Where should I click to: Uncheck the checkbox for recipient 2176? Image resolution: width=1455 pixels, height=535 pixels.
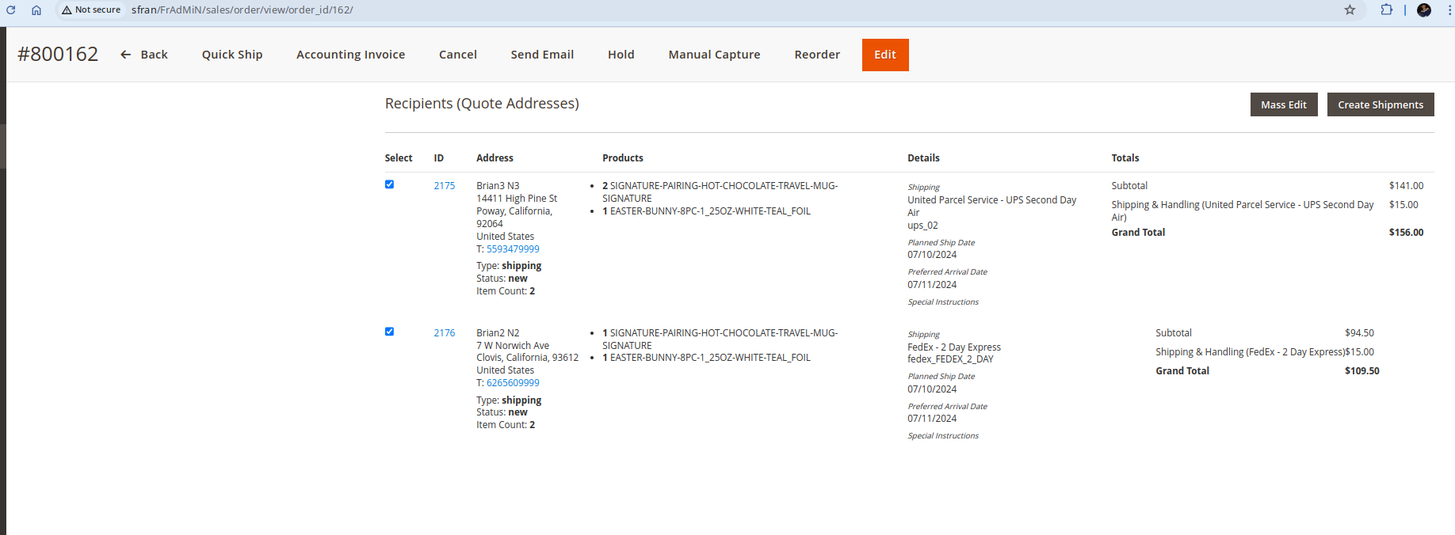click(x=389, y=332)
